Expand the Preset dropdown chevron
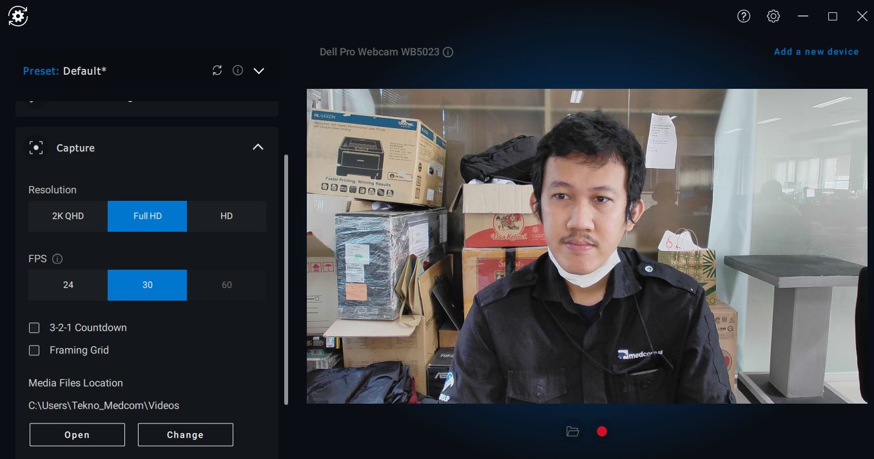 [259, 71]
